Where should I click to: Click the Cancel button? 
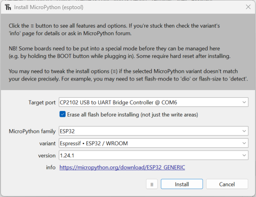point(227,184)
